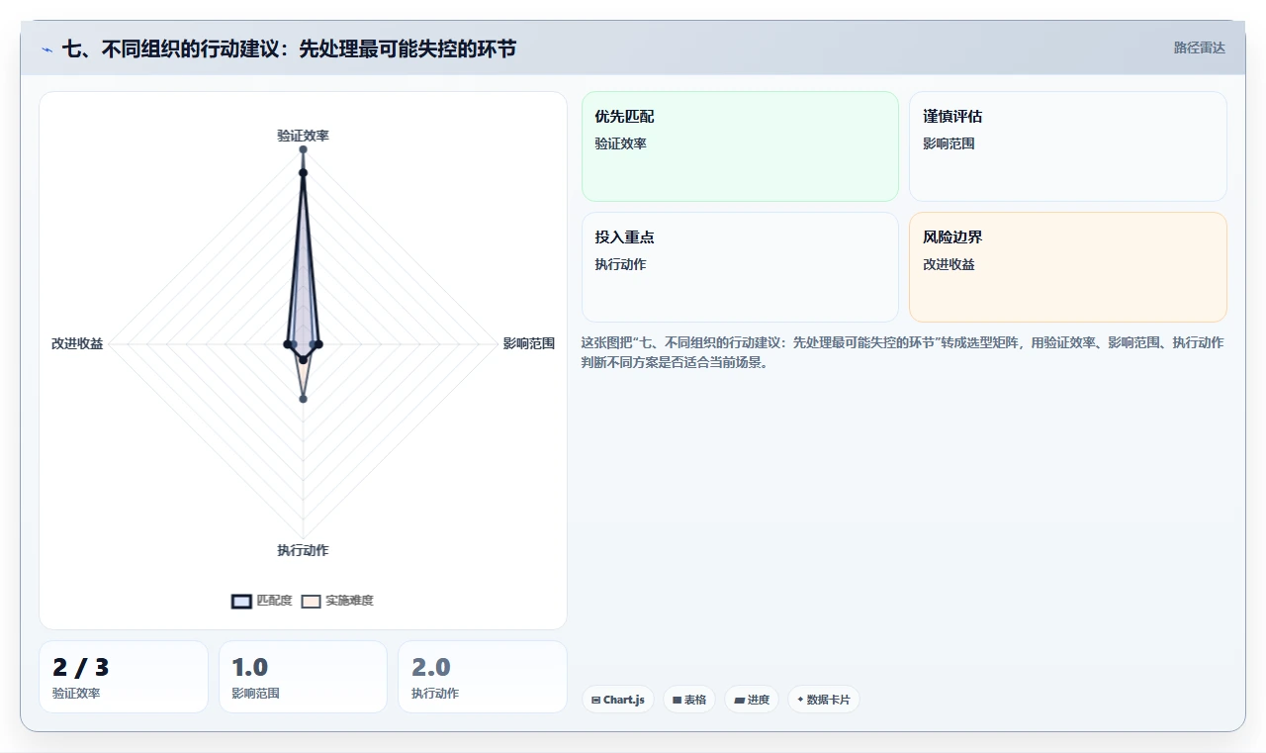Image resolution: width=1266 pixels, height=753 pixels.
Task: Click 影响范围 text in the 谨慎评估 card
Action: click(949, 143)
